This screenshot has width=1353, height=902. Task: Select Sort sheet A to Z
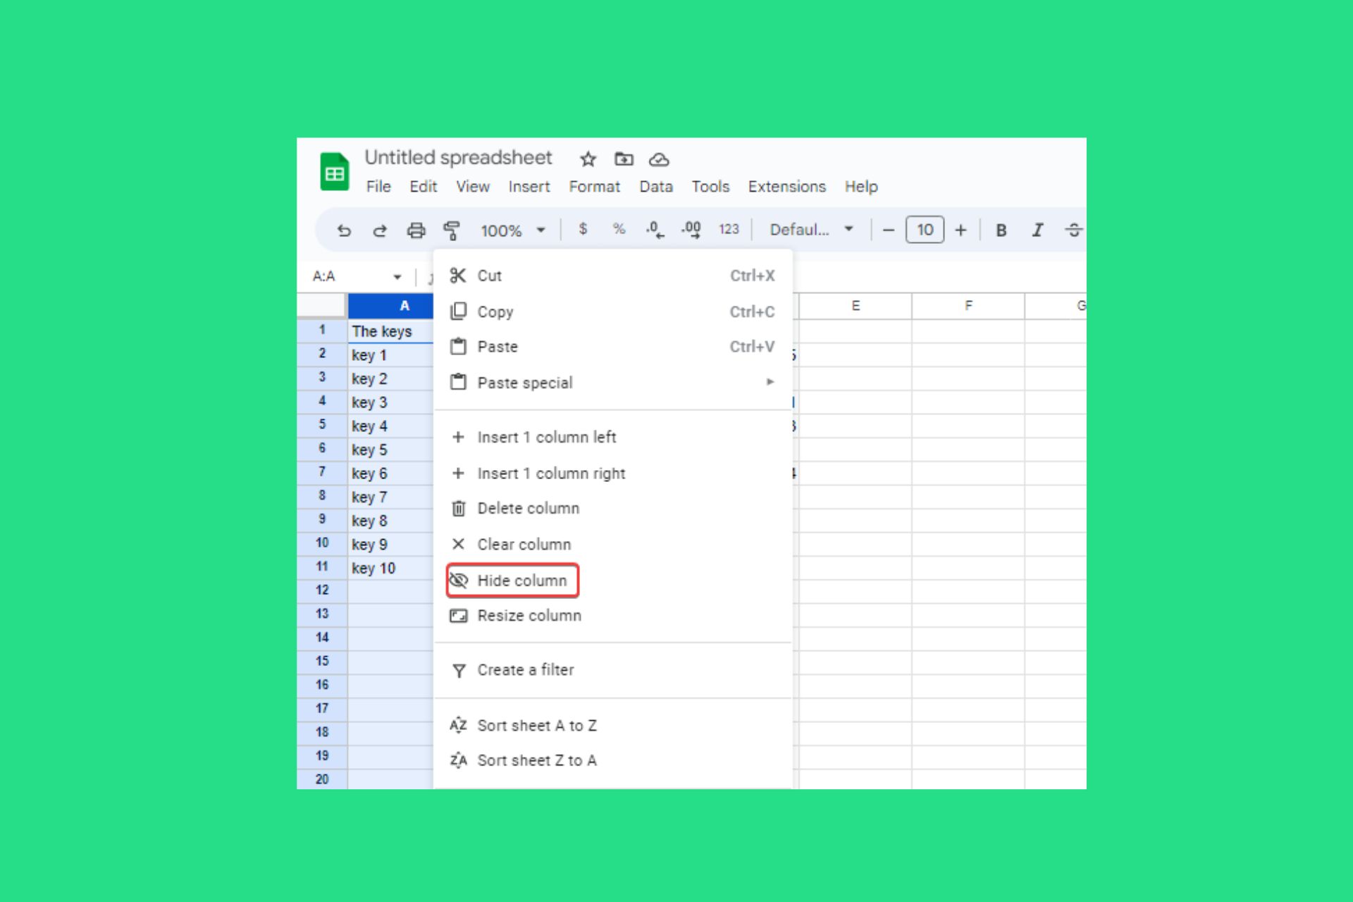click(x=613, y=725)
